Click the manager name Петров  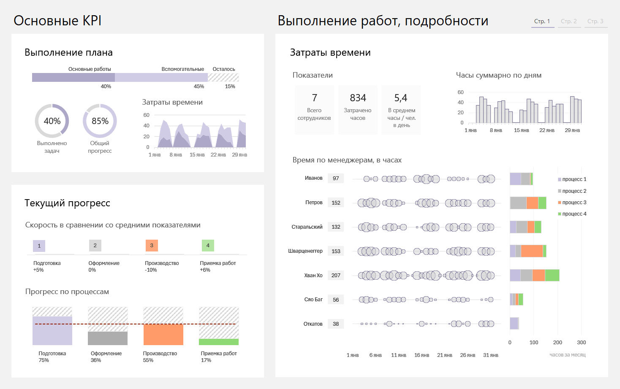point(314,203)
